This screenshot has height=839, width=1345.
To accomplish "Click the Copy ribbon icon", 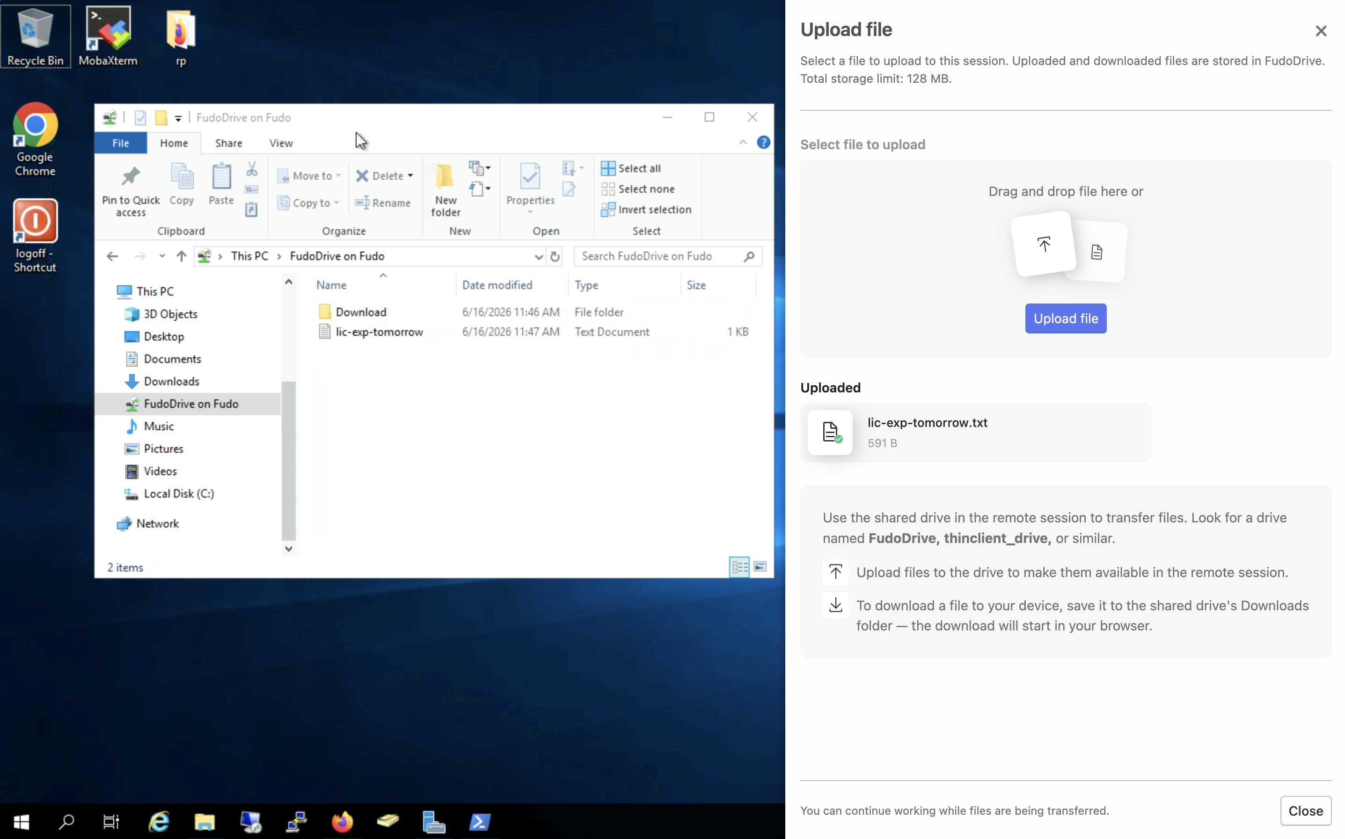I will (182, 185).
